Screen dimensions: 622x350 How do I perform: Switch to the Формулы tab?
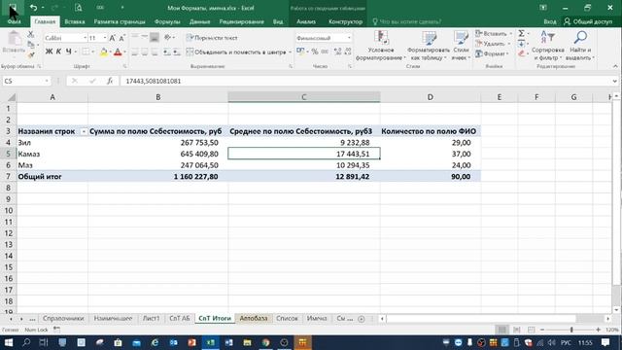click(x=167, y=21)
